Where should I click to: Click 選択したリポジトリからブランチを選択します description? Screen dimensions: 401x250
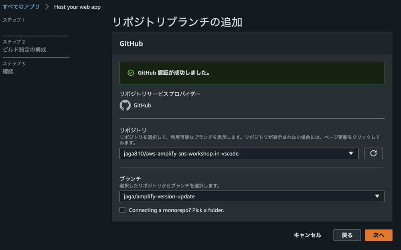tap(170, 186)
